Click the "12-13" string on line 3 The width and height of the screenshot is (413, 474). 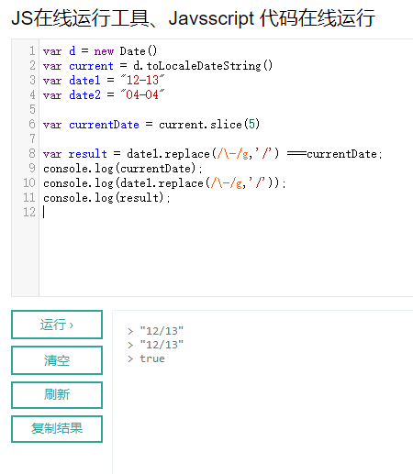tap(142, 80)
